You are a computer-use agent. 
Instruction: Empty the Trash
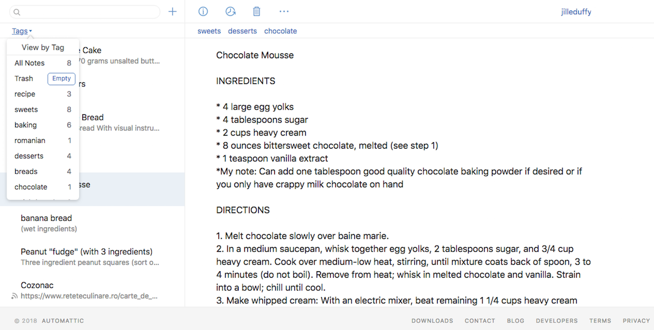pos(61,78)
